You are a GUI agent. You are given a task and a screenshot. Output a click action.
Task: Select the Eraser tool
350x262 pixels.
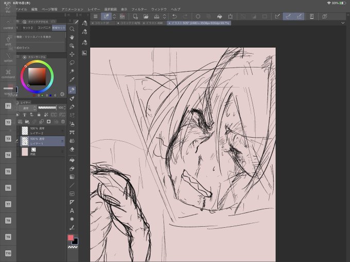tap(72, 149)
